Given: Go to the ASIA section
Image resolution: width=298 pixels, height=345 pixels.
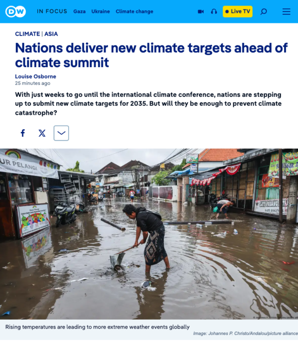Looking at the screenshot, I should click(51, 34).
